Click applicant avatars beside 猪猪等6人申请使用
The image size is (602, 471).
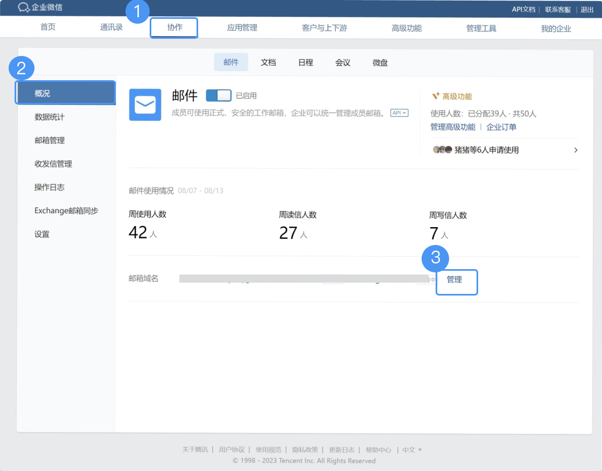tap(442, 150)
